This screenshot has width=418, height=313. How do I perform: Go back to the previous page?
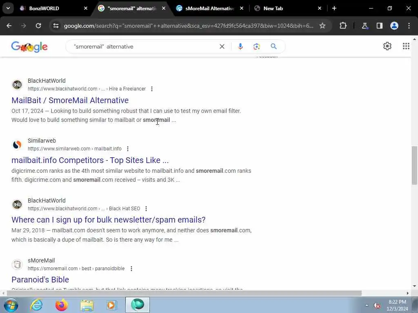9,26
